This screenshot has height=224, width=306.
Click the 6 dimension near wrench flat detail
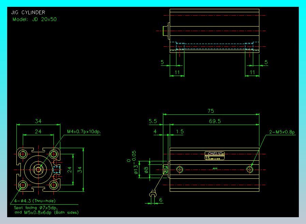[161, 201]
